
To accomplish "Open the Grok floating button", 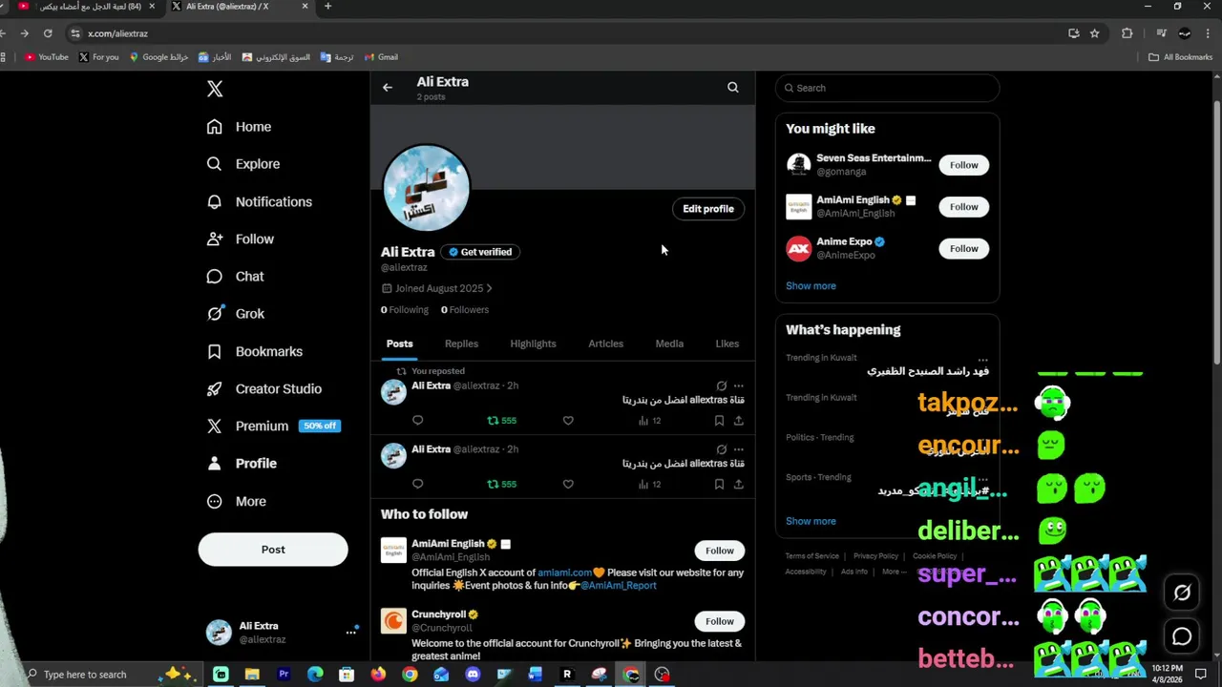I will (1182, 593).
